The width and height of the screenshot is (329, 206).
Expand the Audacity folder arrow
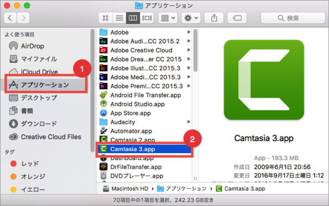click(189, 122)
